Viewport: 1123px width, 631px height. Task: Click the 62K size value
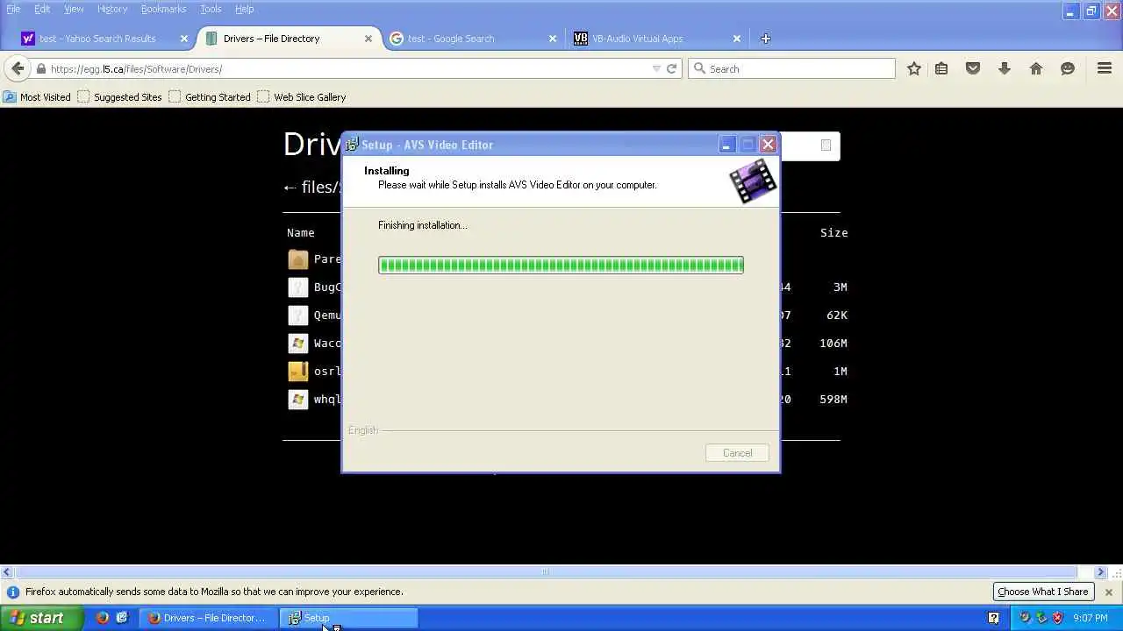click(836, 315)
